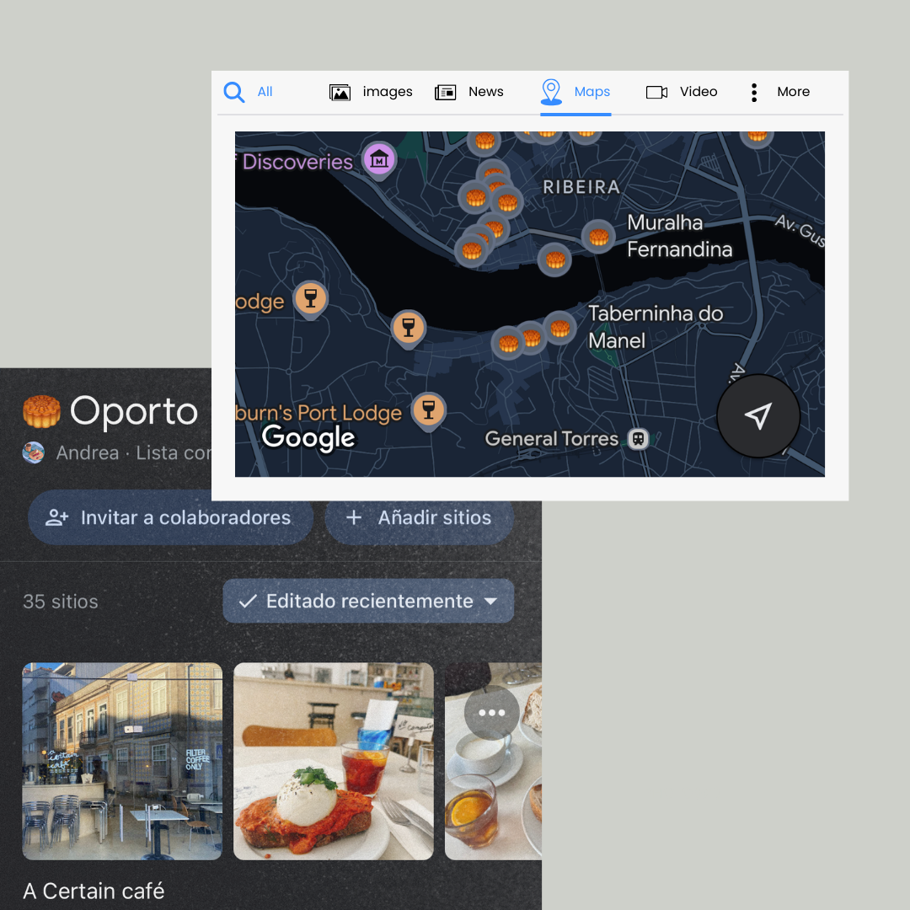Viewport: 910px width, 910px height.
Task: Click the Maps location pin icon
Action: coord(551,92)
